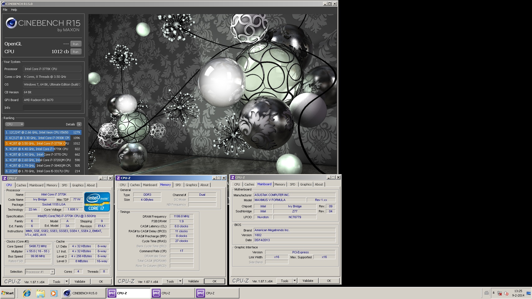Viewport: 532px width, 299px height.
Task: Click the volume speaker tray icon
Action: tap(507, 293)
